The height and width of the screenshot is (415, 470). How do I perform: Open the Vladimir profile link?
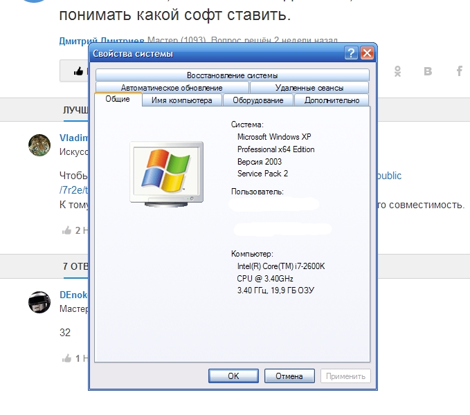click(74, 138)
